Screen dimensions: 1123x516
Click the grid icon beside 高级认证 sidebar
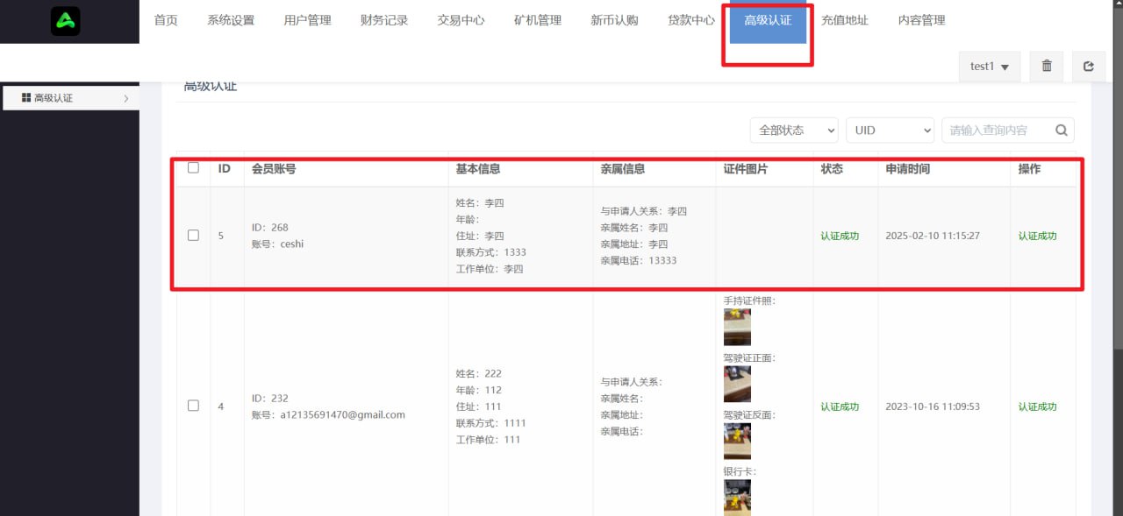click(26, 98)
